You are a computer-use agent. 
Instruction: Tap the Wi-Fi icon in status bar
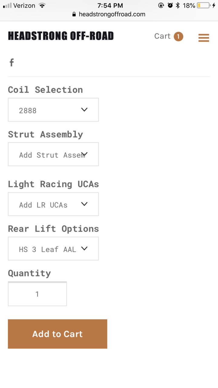click(x=42, y=5)
